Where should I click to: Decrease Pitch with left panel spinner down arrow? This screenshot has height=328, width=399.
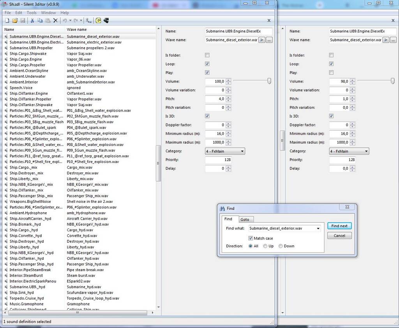point(228,100)
